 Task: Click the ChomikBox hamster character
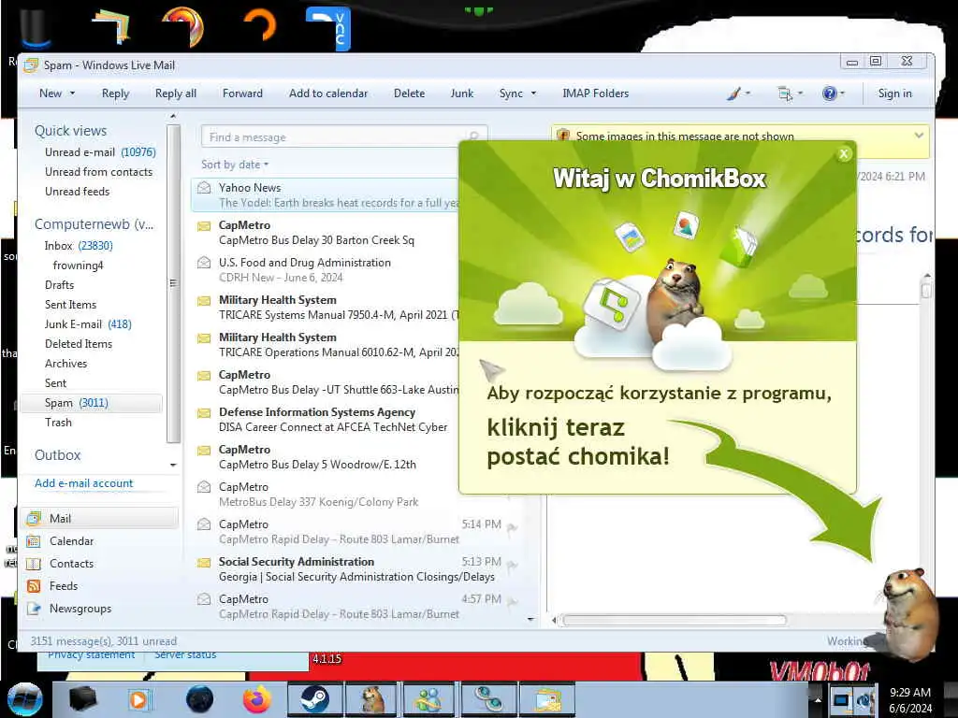(909, 613)
